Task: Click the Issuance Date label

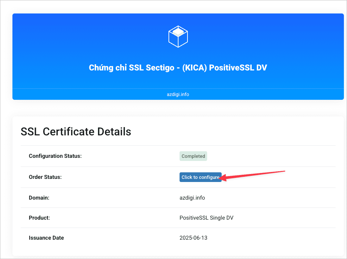Action: (x=46, y=238)
